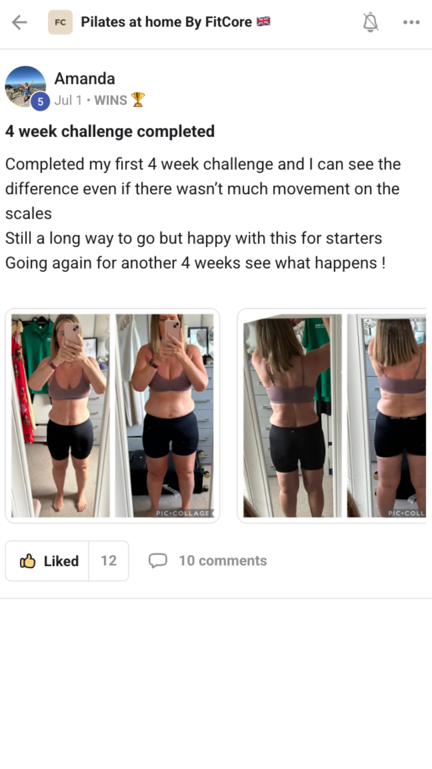Click the Liked button label
Screen dimensions: 432x769
[x=61, y=561]
